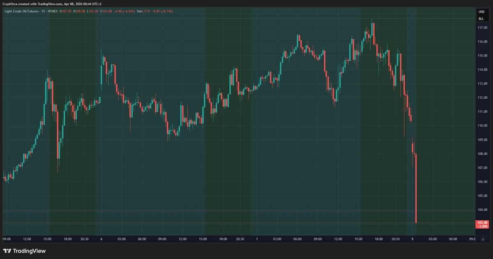Click date marker 7 on time axis
Screen dimensions: 493x259
(257, 238)
